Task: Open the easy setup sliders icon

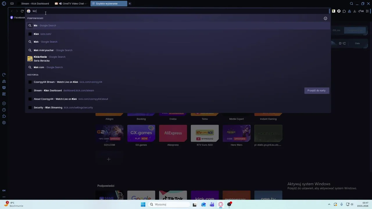Action: pos(367,11)
